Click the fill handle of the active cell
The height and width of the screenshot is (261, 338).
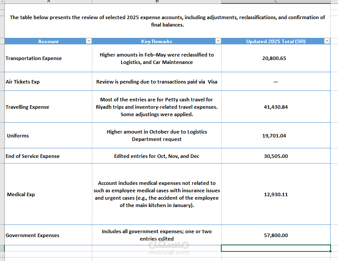(331, 251)
